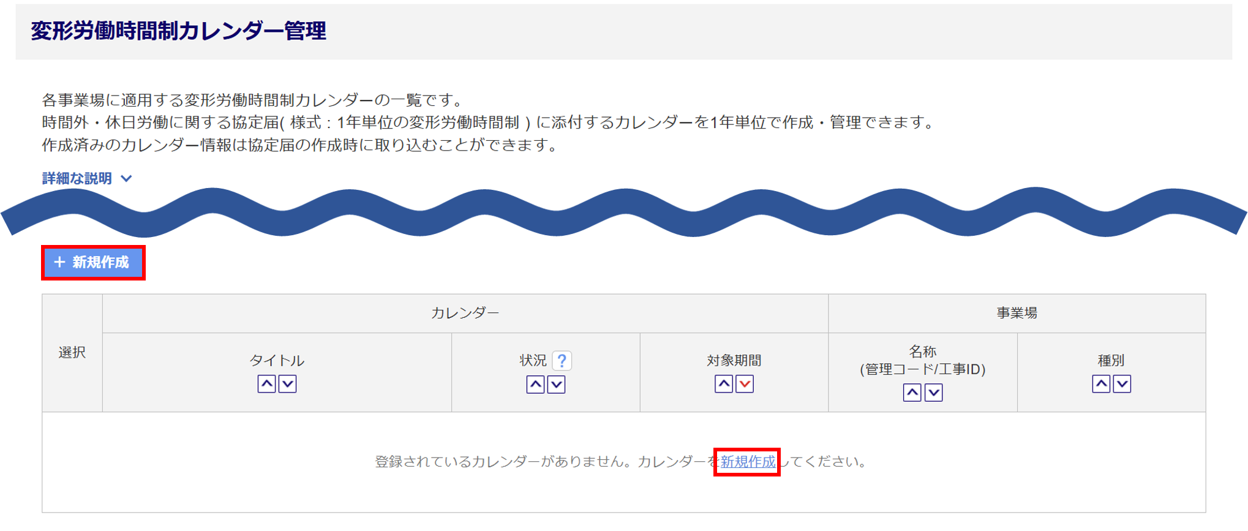Sort 名称 column ascending
The height and width of the screenshot is (531, 1248).
click(912, 393)
